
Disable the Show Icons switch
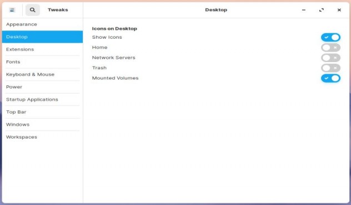click(330, 37)
